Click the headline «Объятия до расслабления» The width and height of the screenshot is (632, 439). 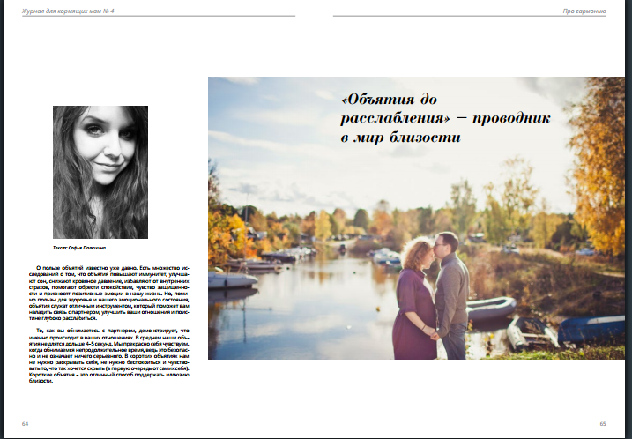pyautogui.click(x=445, y=118)
